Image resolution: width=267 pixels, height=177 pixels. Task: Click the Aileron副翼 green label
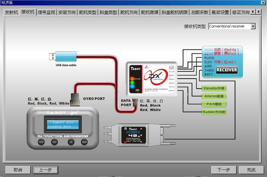coord(214,96)
